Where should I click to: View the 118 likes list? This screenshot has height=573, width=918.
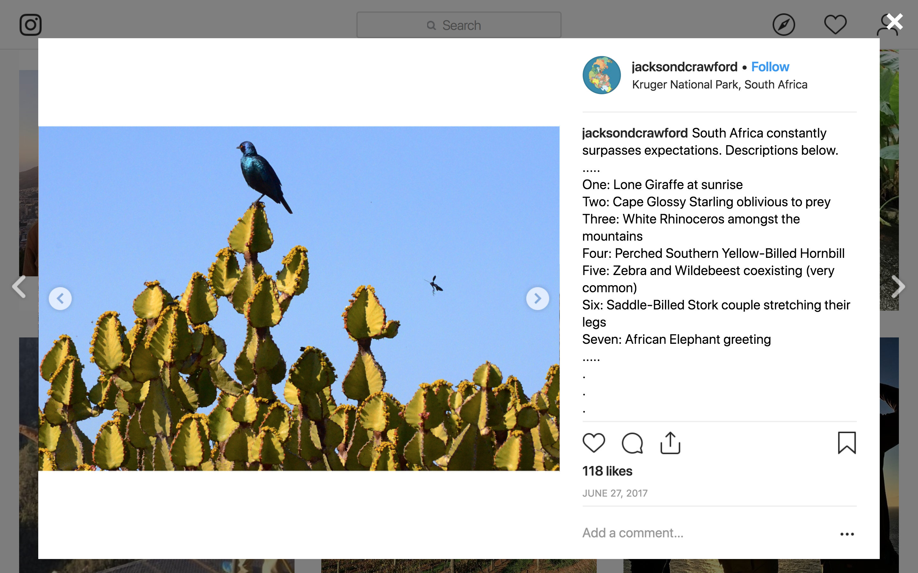[x=607, y=471]
